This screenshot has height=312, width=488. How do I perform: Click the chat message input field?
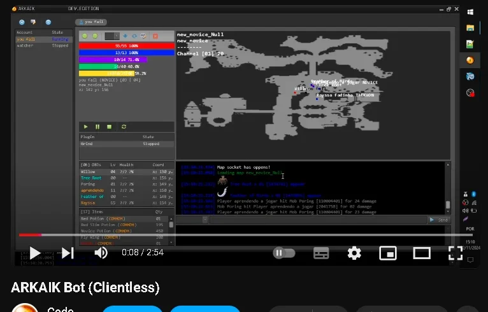coord(318,220)
